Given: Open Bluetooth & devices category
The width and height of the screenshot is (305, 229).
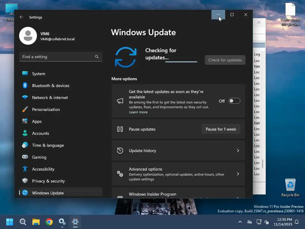Looking at the screenshot, I should (61, 86).
